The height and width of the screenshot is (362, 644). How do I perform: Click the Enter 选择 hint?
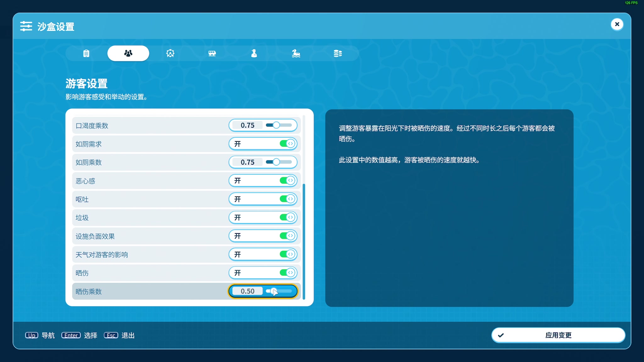pyautogui.click(x=79, y=336)
